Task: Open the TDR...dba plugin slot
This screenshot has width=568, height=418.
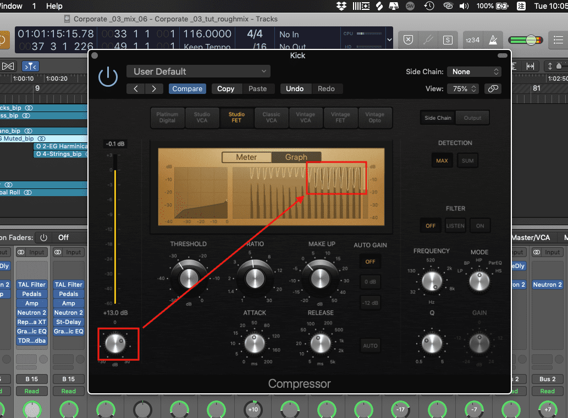Action: pyautogui.click(x=32, y=341)
